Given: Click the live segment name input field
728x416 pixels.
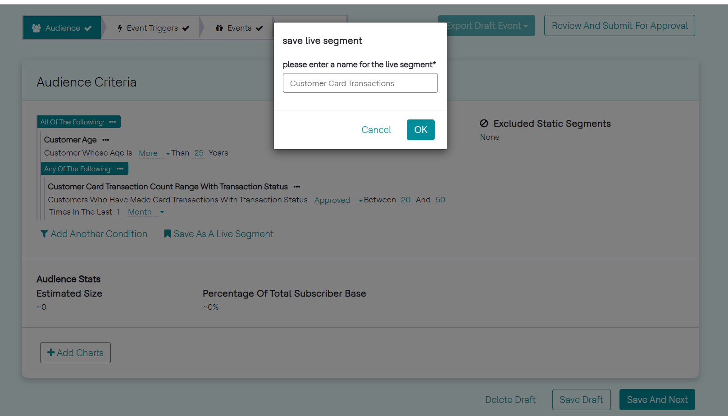Looking at the screenshot, I should 360,83.
